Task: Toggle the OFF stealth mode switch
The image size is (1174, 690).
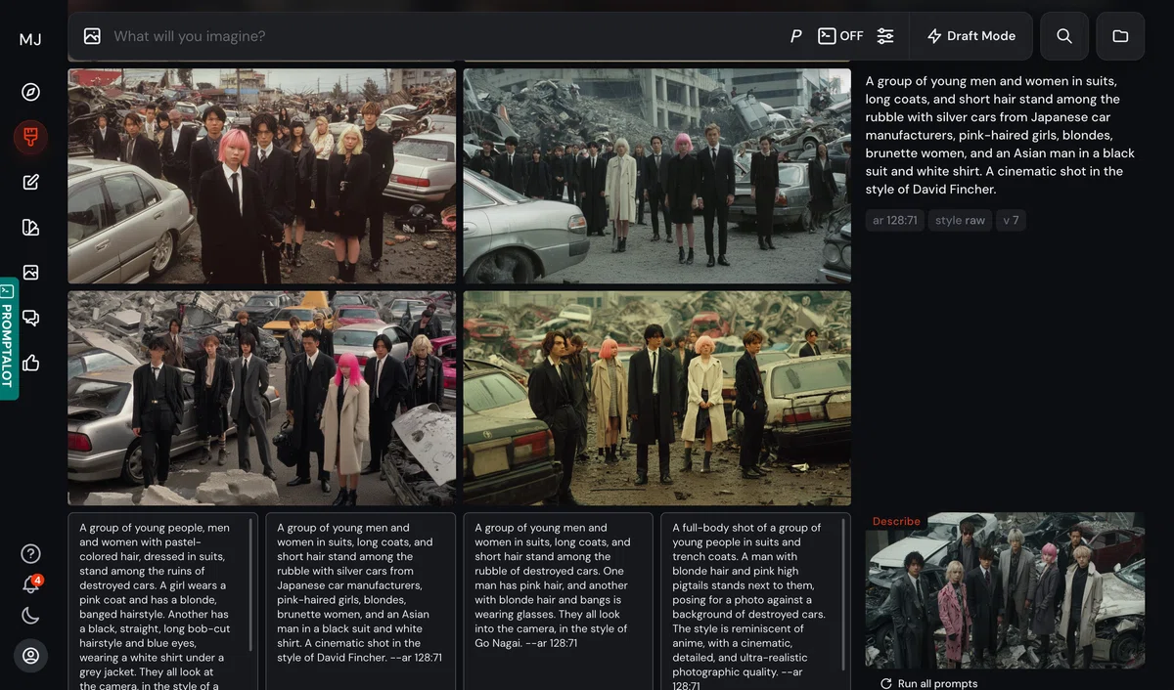Action: (x=840, y=36)
